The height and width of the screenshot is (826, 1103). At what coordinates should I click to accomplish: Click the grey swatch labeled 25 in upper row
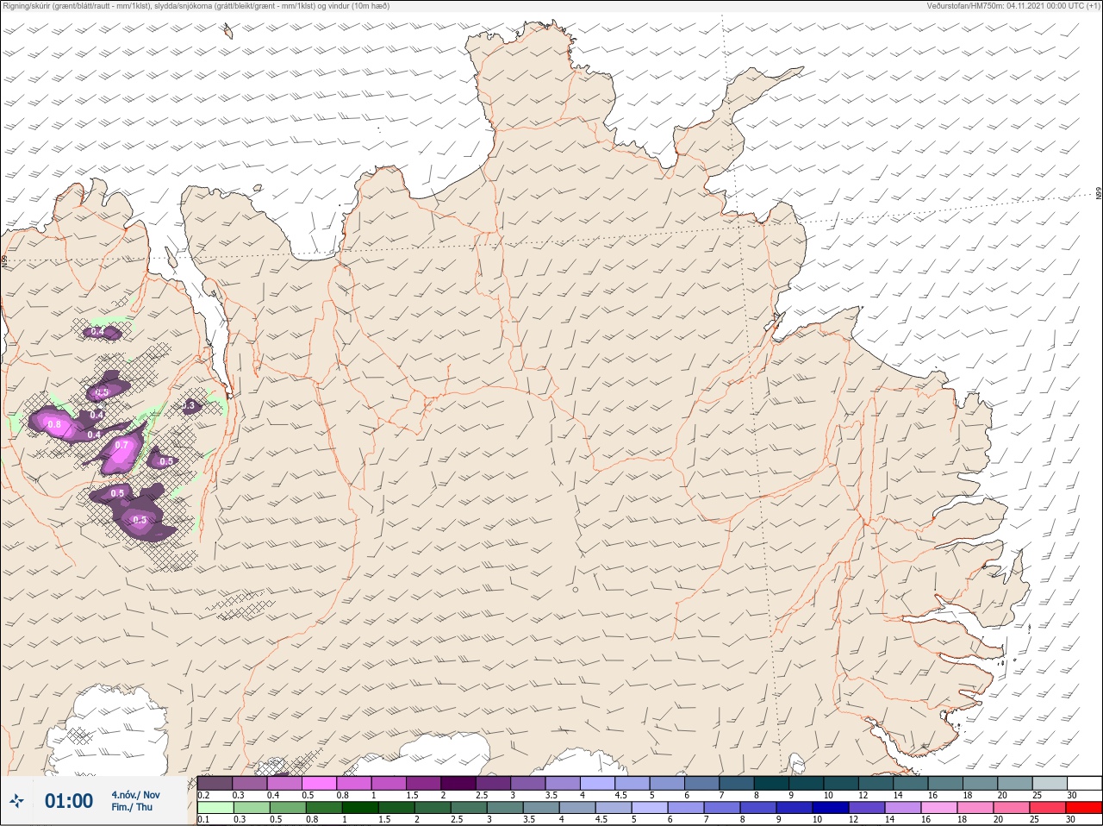point(1050,784)
